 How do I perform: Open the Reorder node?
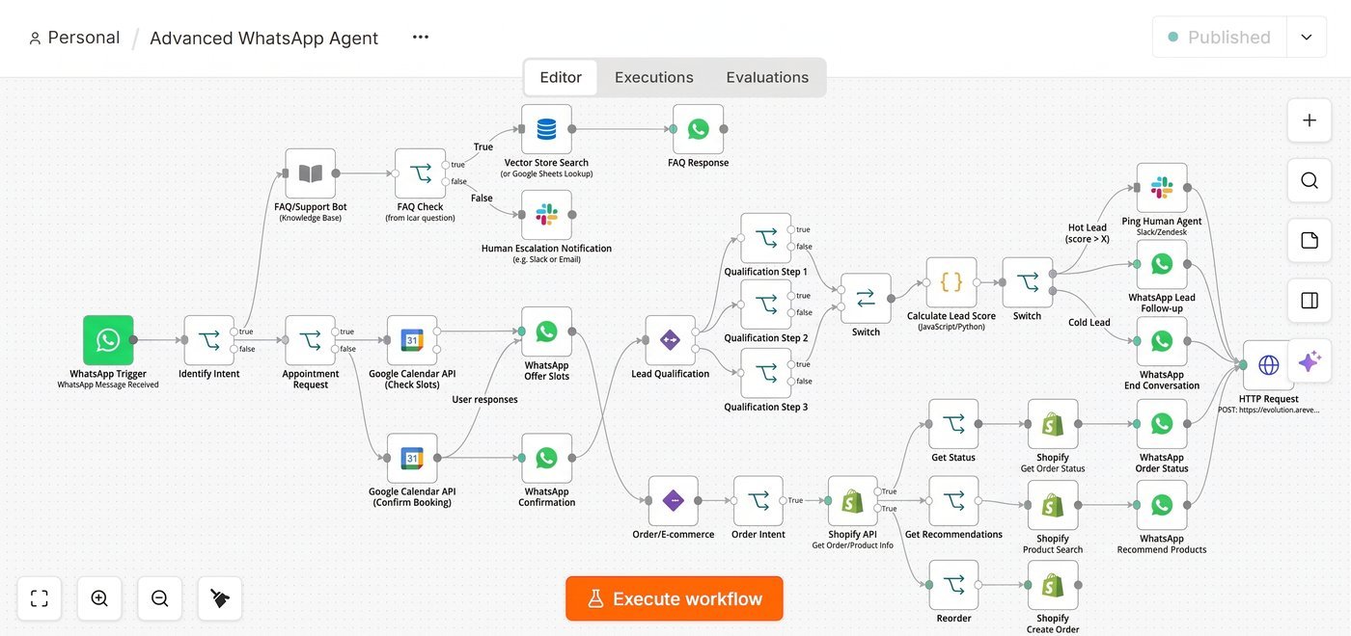pos(953,585)
